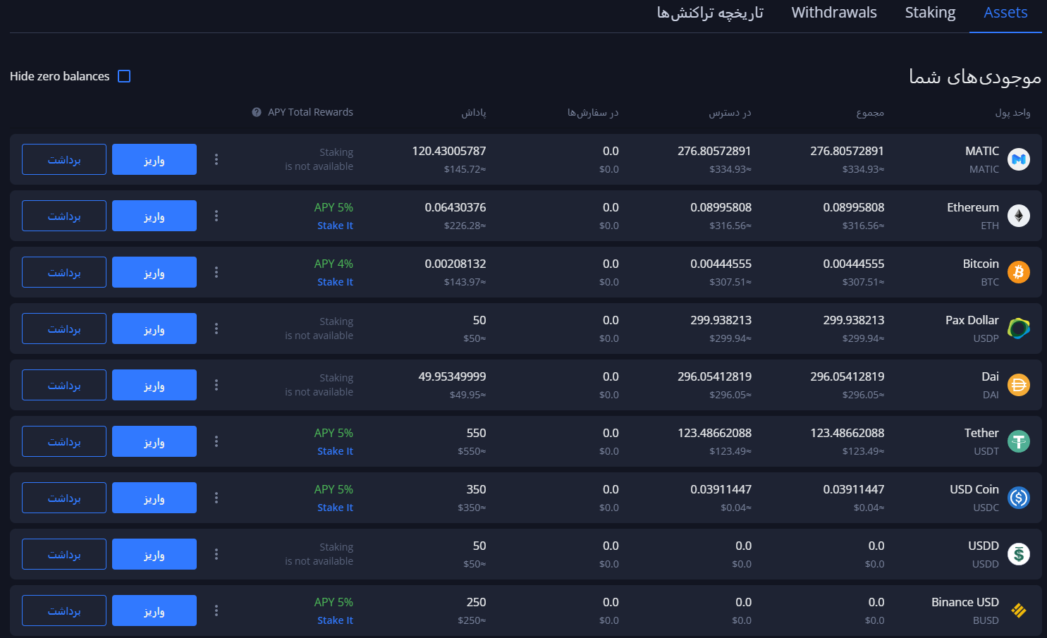Switch to the Staking tab

[x=930, y=13]
